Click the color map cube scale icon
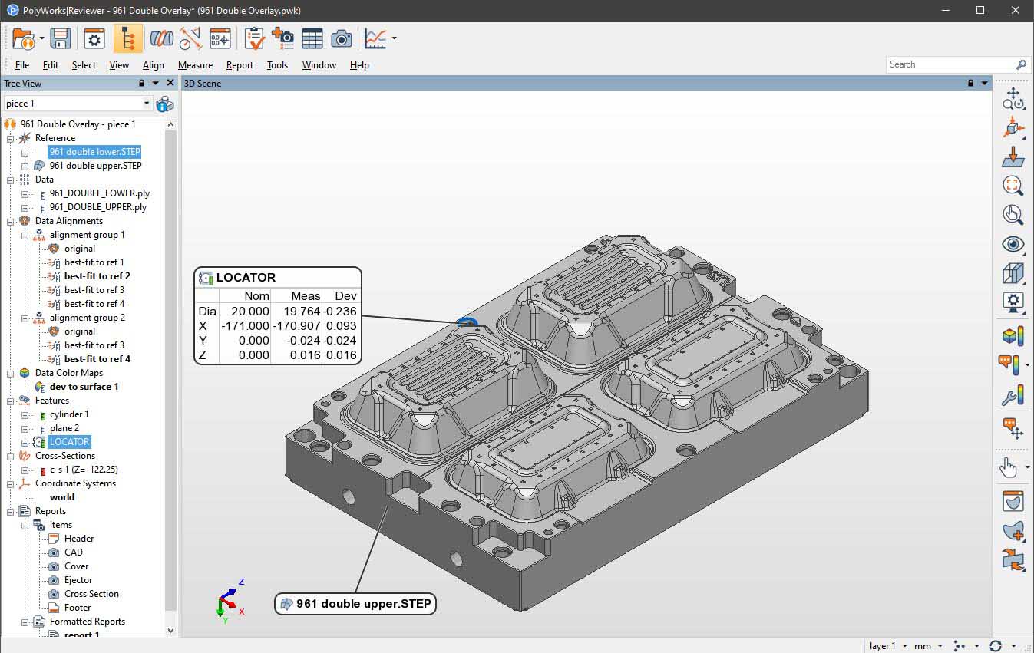This screenshot has width=1034, height=653. 1013,336
